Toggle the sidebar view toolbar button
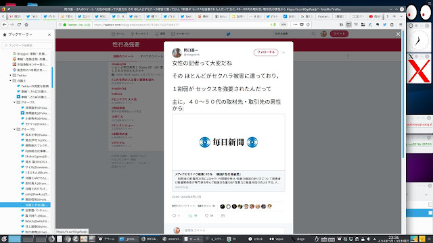This screenshot has height=243, width=433. pyautogui.click(x=348, y=24)
